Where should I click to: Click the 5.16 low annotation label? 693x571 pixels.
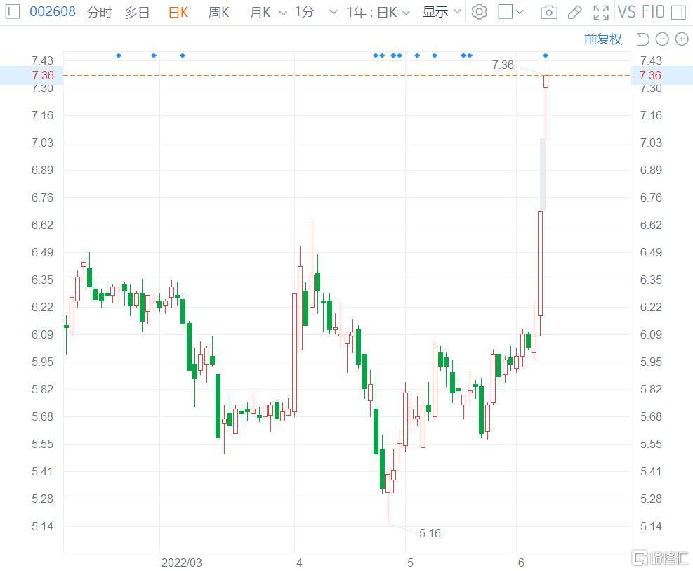point(430,533)
